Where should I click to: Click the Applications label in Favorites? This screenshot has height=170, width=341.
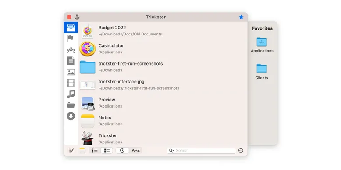(262, 51)
